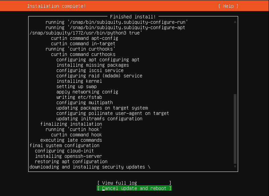269x196 pixels.
Task: Click 'executing late commands' log entry
Action: pos(71,140)
